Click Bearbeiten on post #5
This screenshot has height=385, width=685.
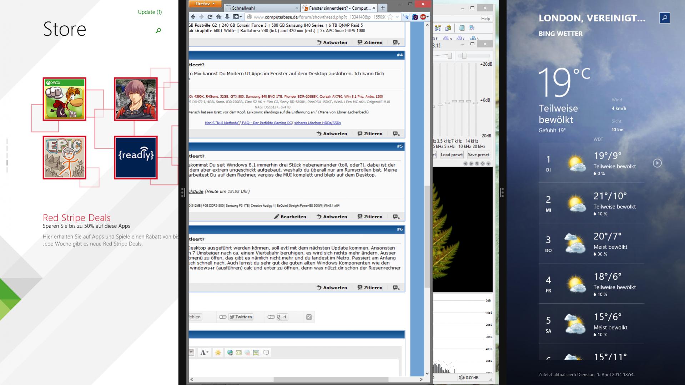pos(290,217)
